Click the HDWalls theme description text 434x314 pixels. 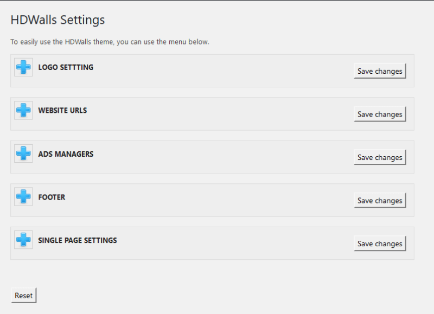tap(110, 42)
